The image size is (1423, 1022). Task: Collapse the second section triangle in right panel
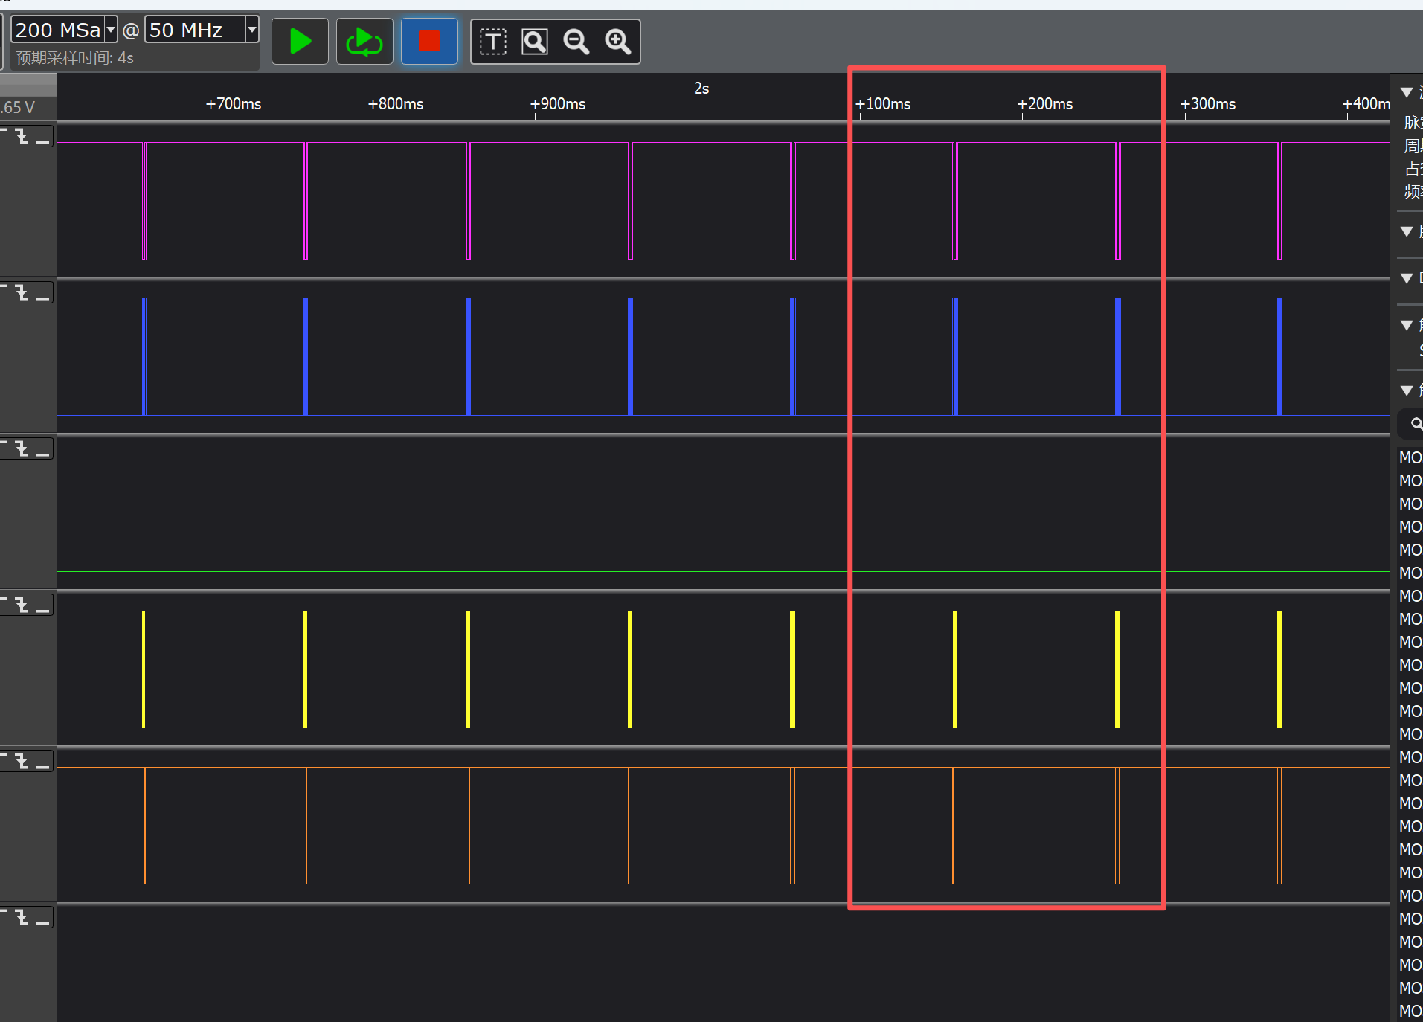(x=1407, y=231)
